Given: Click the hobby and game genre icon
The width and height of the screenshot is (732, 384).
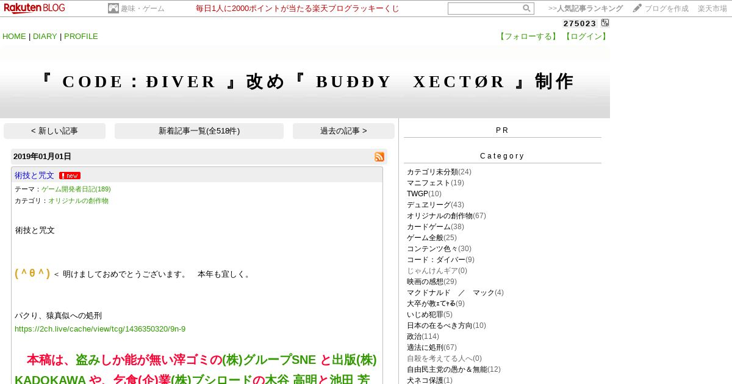Looking at the screenshot, I should pyautogui.click(x=113, y=9).
